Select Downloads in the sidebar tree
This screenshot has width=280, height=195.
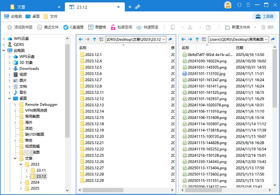[x=29, y=68]
